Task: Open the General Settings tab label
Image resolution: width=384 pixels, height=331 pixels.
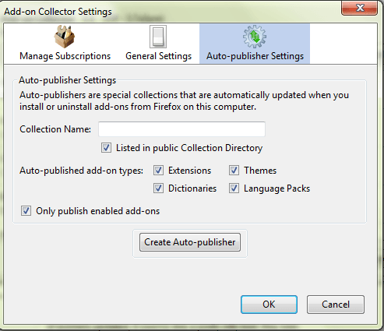Action: pyautogui.click(x=158, y=56)
